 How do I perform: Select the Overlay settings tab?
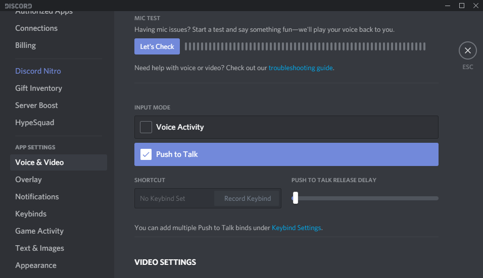(28, 180)
